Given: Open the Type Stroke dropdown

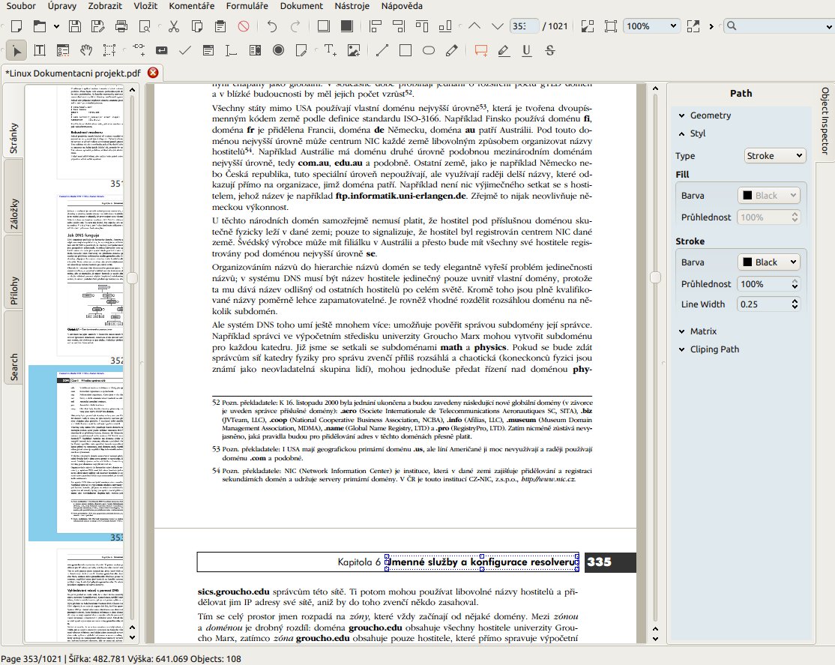Looking at the screenshot, I should click(x=775, y=156).
